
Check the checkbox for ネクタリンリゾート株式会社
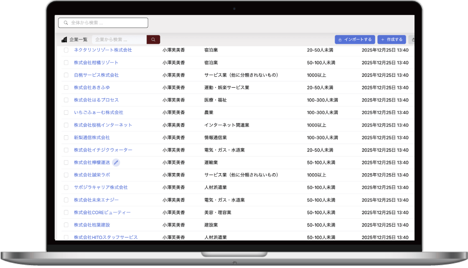(66, 50)
